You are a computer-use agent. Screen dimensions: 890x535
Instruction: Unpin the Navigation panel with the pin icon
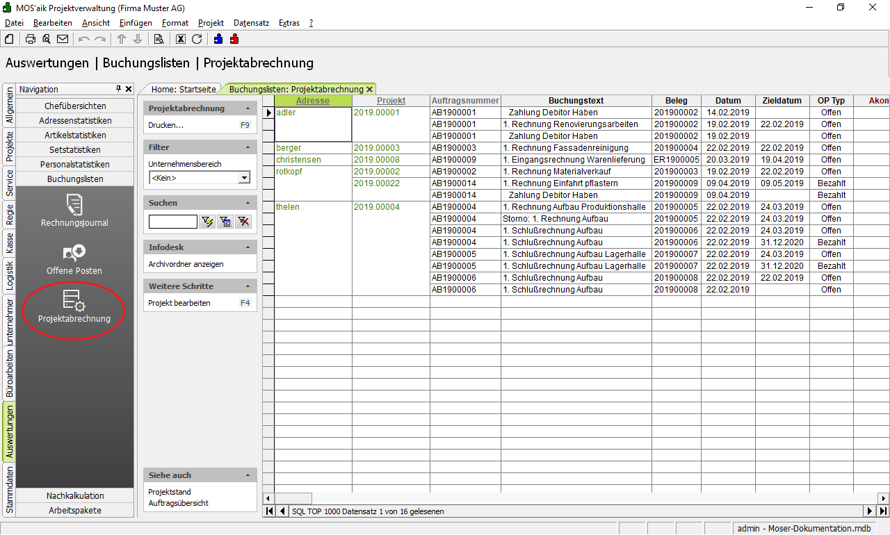click(x=118, y=89)
